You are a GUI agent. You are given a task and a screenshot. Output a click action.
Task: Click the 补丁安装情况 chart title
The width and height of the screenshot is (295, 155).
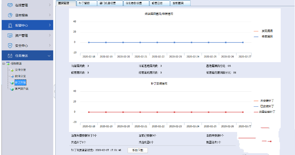point(159,84)
